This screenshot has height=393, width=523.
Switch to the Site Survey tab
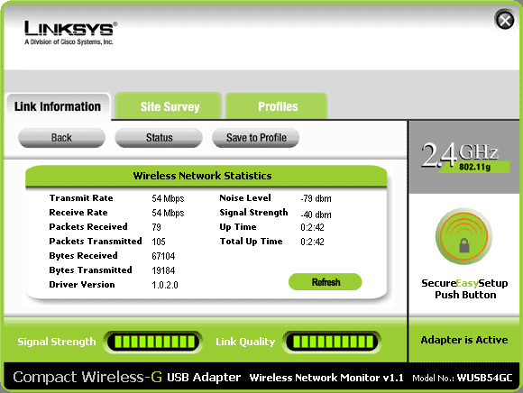coord(169,106)
